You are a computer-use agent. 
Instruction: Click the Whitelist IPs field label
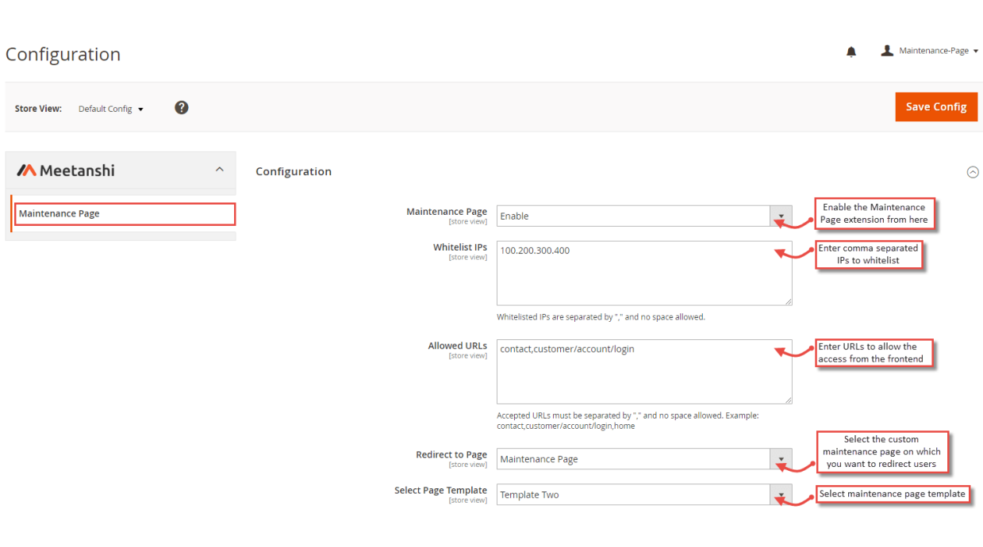point(460,247)
